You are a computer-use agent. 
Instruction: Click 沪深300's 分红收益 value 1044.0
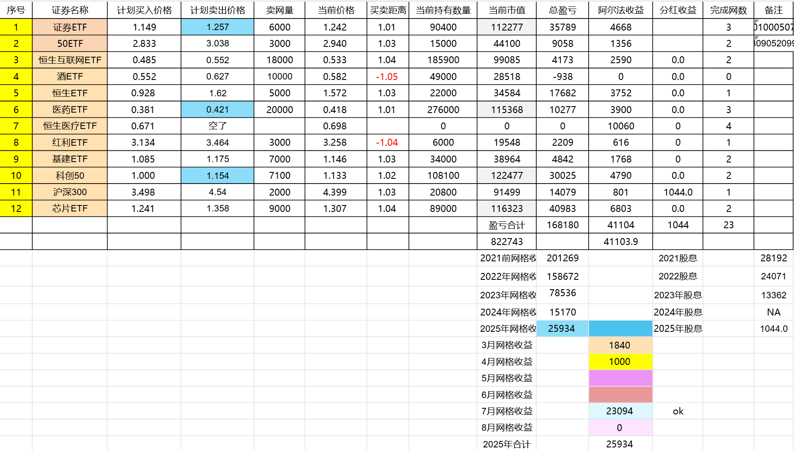(x=678, y=192)
